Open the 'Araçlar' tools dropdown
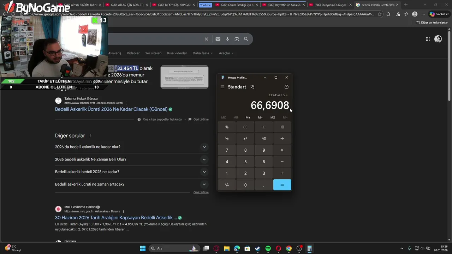Image resolution: width=452 pixels, height=254 pixels. click(x=226, y=53)
